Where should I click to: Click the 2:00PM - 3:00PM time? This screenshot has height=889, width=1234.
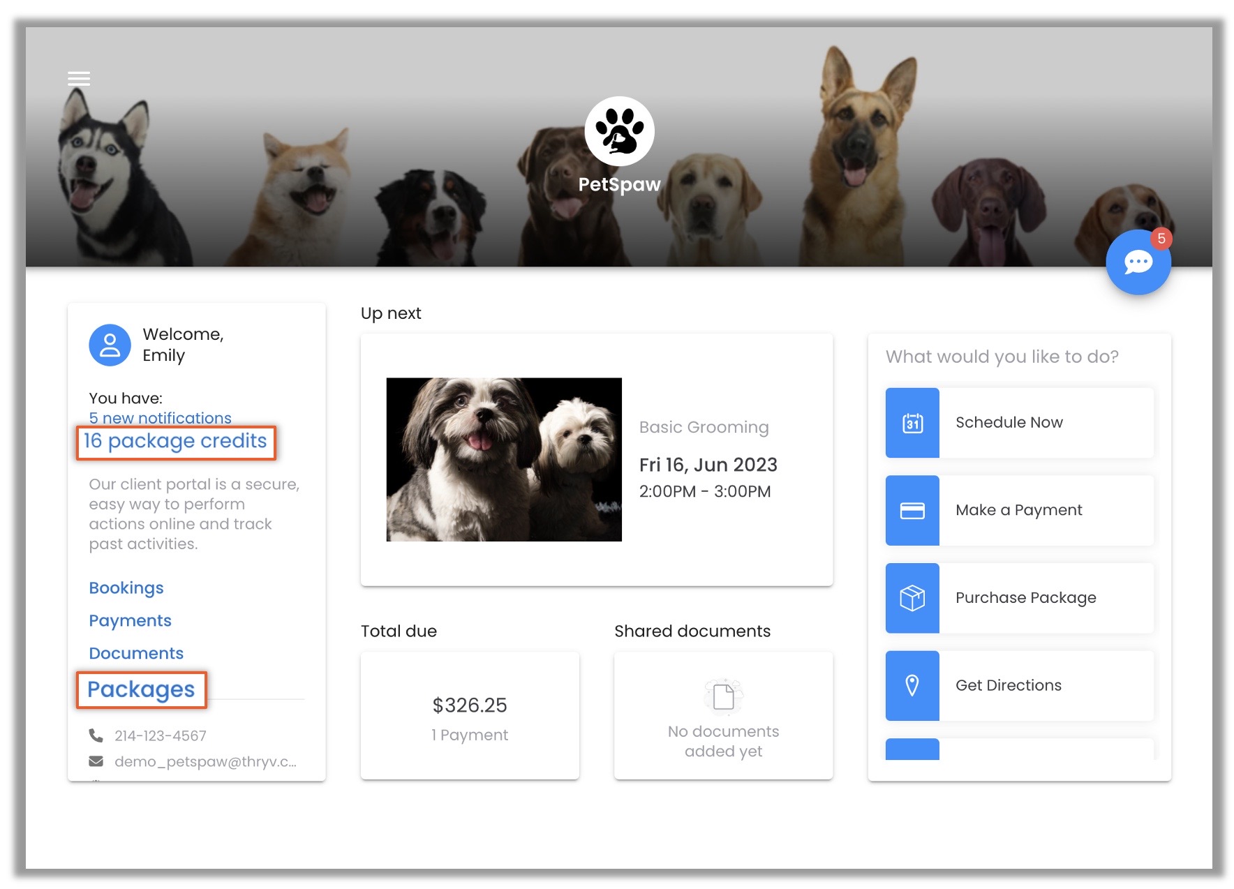click(705, 491)
